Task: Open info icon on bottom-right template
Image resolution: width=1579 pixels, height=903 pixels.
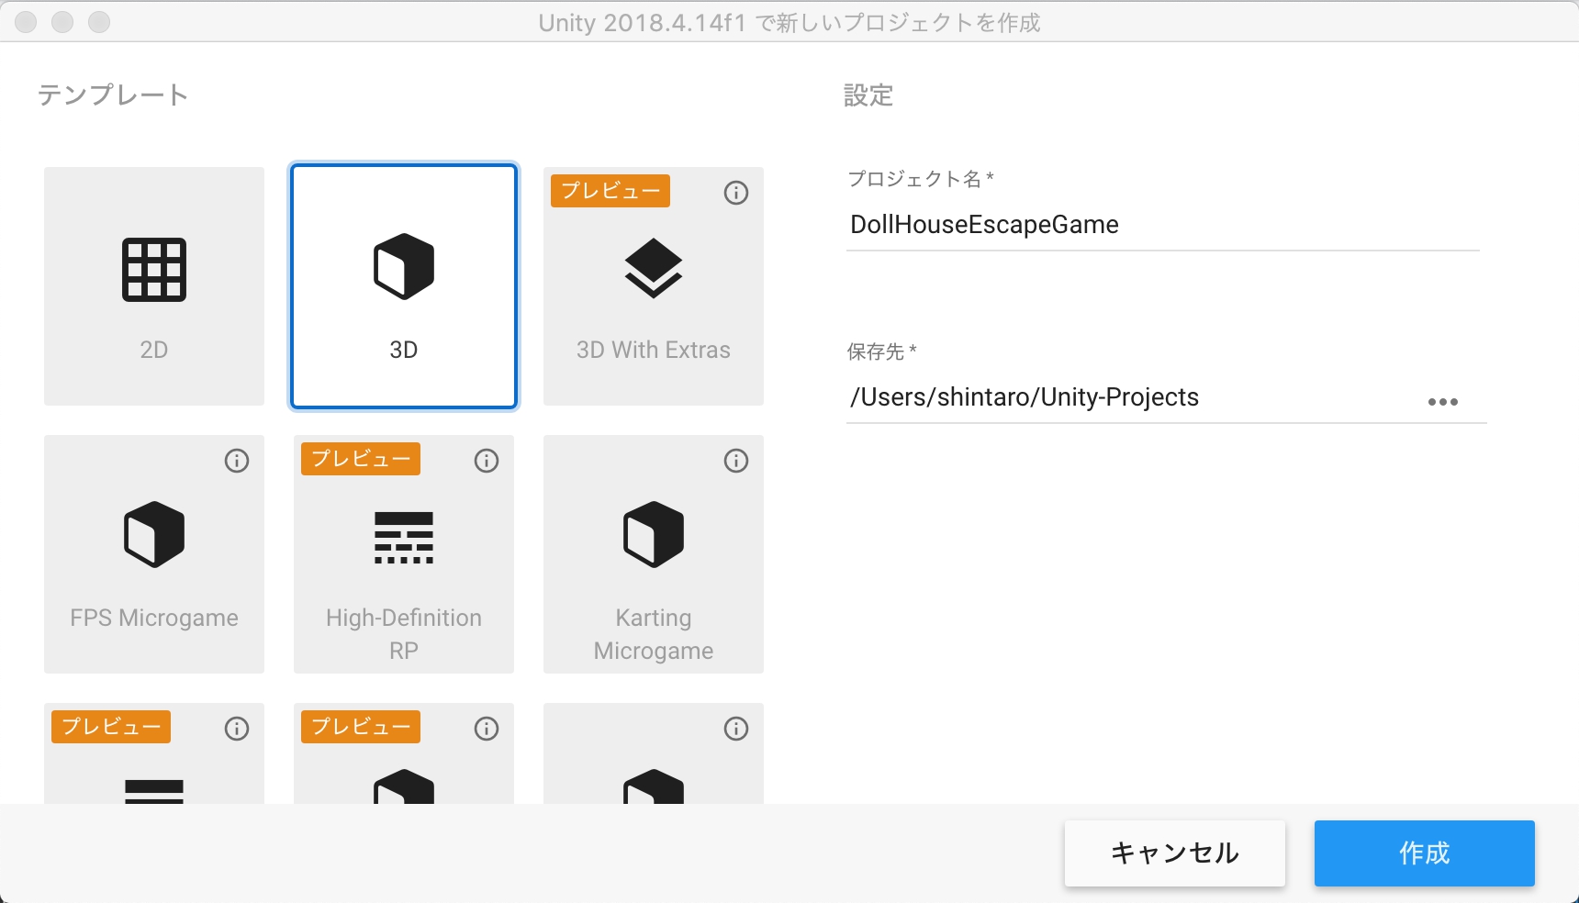Action: [x=736, y=729]
